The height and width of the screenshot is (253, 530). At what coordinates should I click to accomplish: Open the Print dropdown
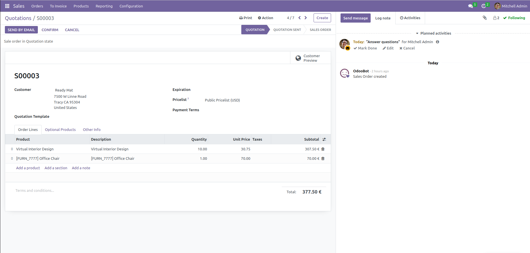coord(246,18)
